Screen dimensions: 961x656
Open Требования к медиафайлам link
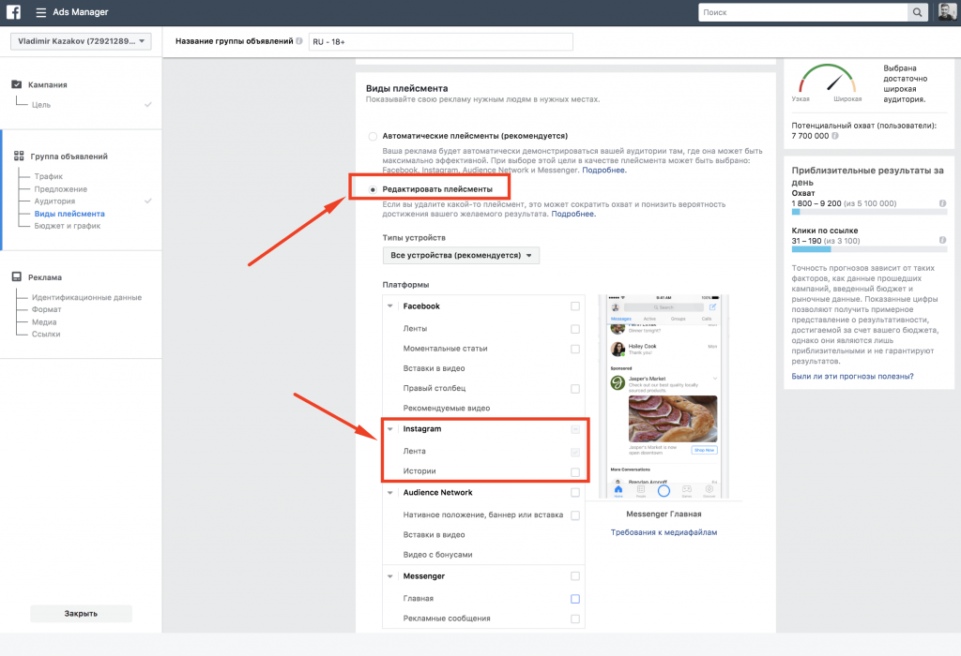[664, 532]
